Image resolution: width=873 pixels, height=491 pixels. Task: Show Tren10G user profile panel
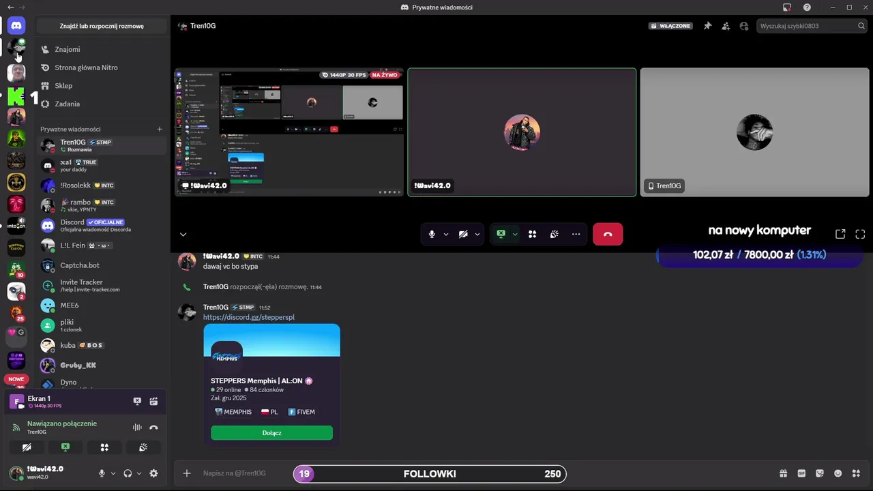pos(744,26)
